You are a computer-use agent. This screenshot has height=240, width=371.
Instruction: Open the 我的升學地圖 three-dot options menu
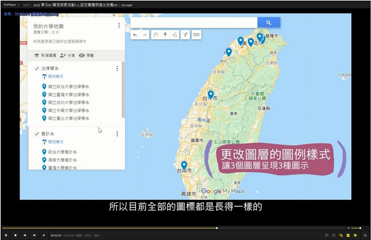(x=119, y=25)
